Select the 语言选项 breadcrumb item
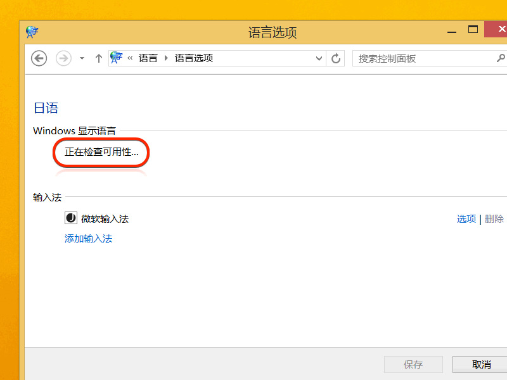The height and width of the screenshot is (380, 507). click(194, 58)
